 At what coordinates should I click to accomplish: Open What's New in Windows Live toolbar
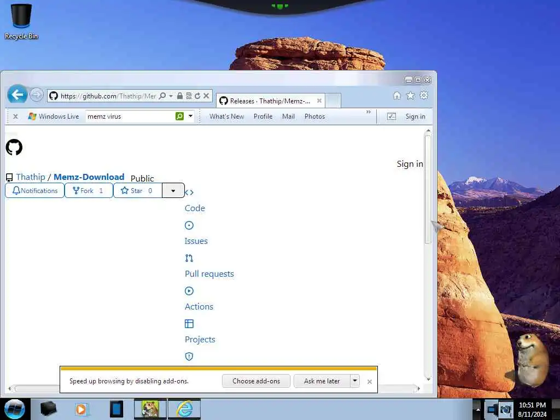pyautogui.click(x=226, y=116)
